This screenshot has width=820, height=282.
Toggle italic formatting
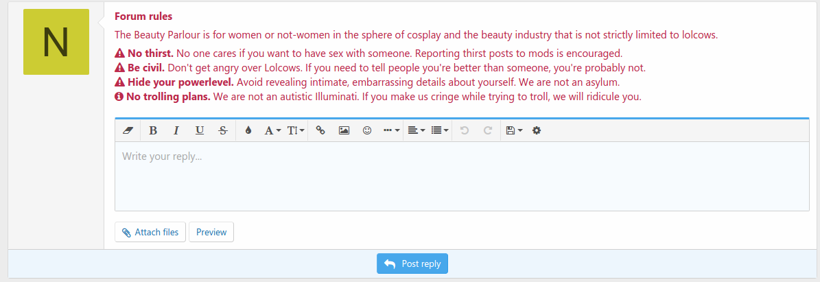(x=176, y=131)
